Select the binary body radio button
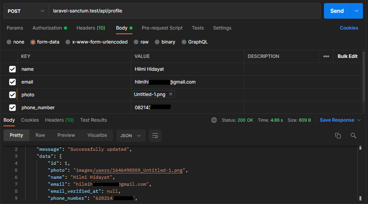Viewport: 368px width, 204px height. click(x=157, y=42)
